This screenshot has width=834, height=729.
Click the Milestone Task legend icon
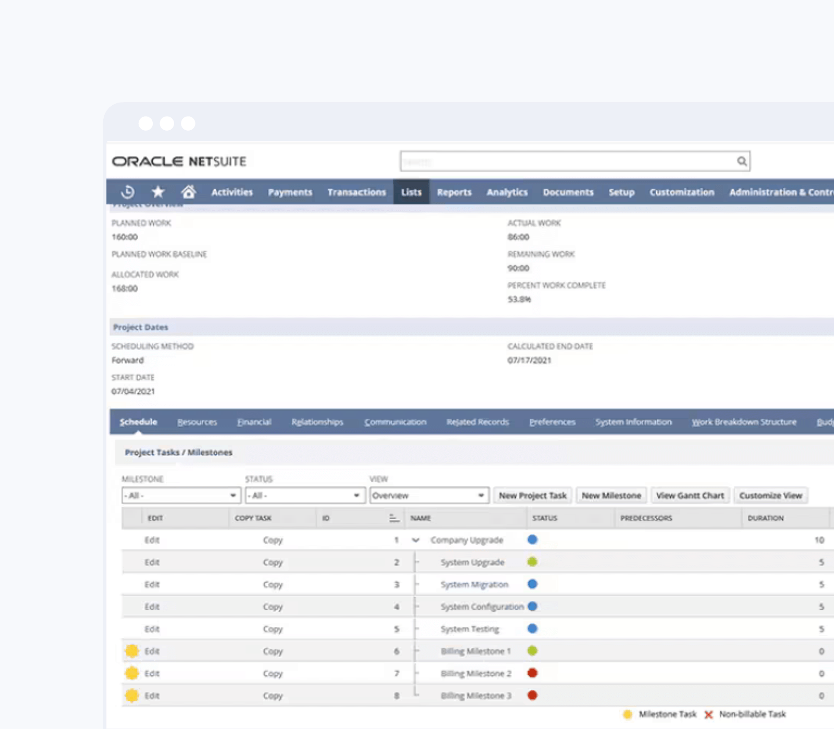tap(628, 714)
